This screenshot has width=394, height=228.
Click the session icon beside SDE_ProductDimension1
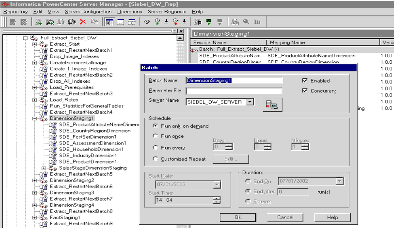pyautogui.click(x=53, y=162)
